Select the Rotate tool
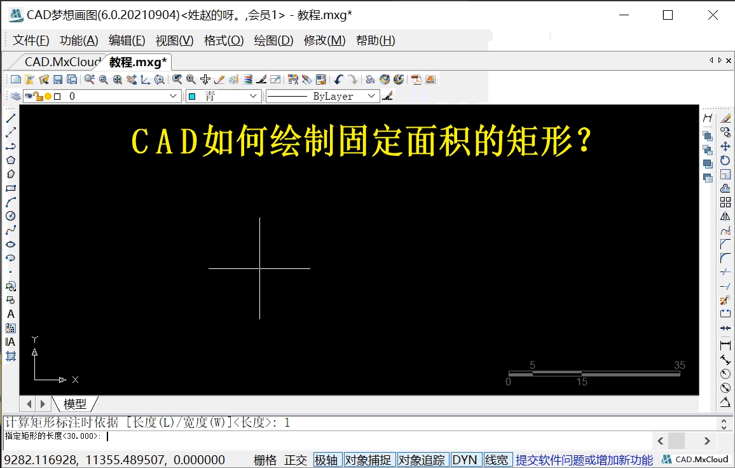Screen dimensions: 735x468 click(725, 160)
